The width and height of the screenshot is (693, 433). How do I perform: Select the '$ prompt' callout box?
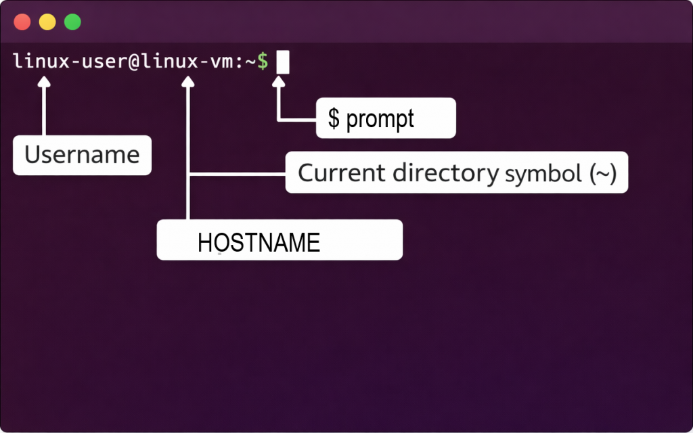[x=386, y=118]
